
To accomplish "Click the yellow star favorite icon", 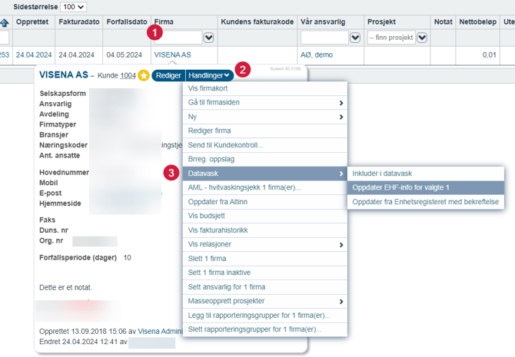I will click(x=144, y=75).
